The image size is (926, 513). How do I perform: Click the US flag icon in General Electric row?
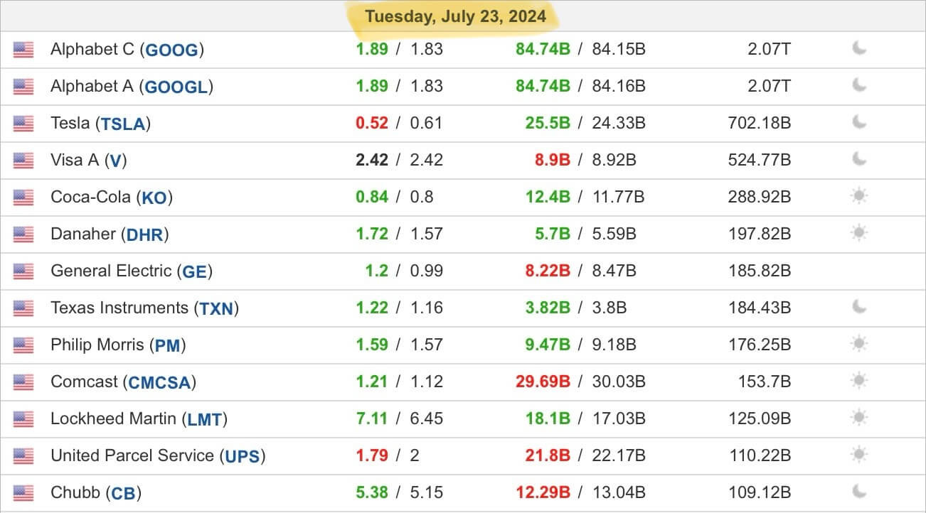tap(23, 271)
